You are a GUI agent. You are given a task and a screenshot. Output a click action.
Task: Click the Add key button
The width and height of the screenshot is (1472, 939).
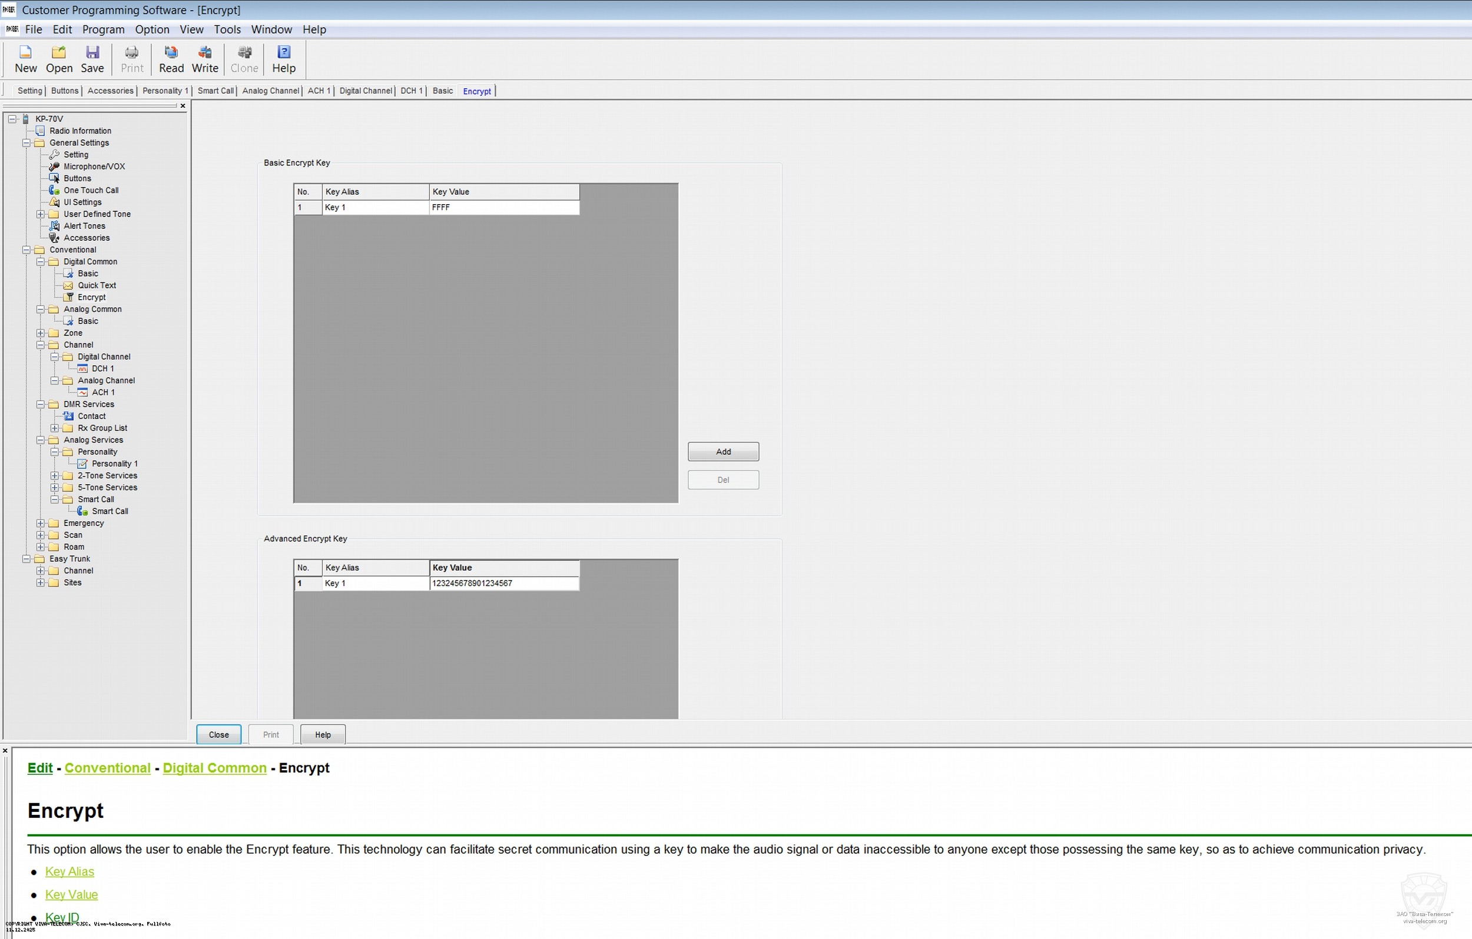(x=723, y=451)
